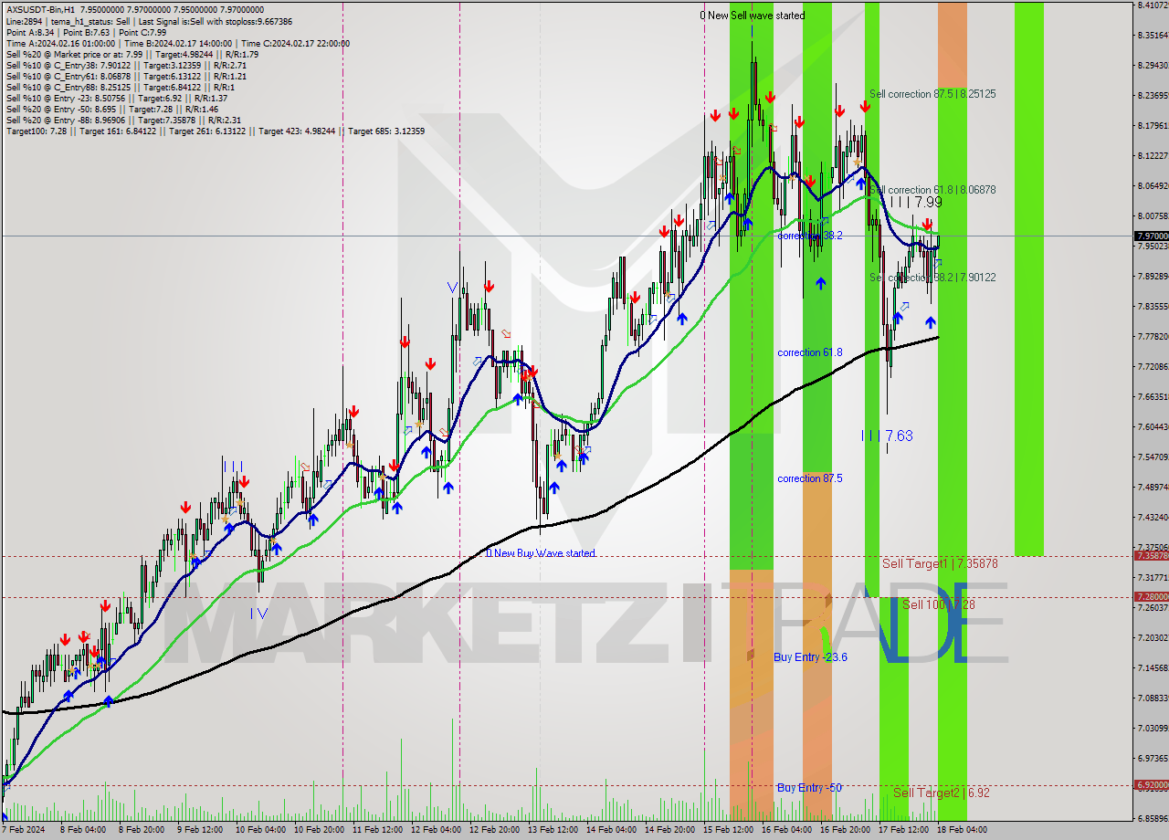The height and width of the screenshot is (840, 1169).
Task: Click the Sell %20 @ Entry -50 line
Action: point(111,109)
